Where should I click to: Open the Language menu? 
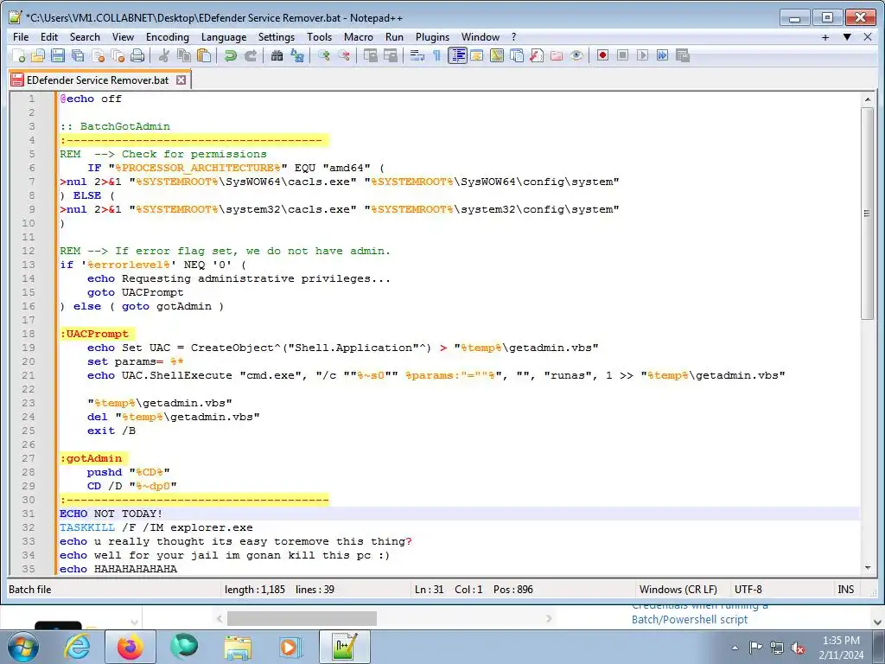click(224, 36)
